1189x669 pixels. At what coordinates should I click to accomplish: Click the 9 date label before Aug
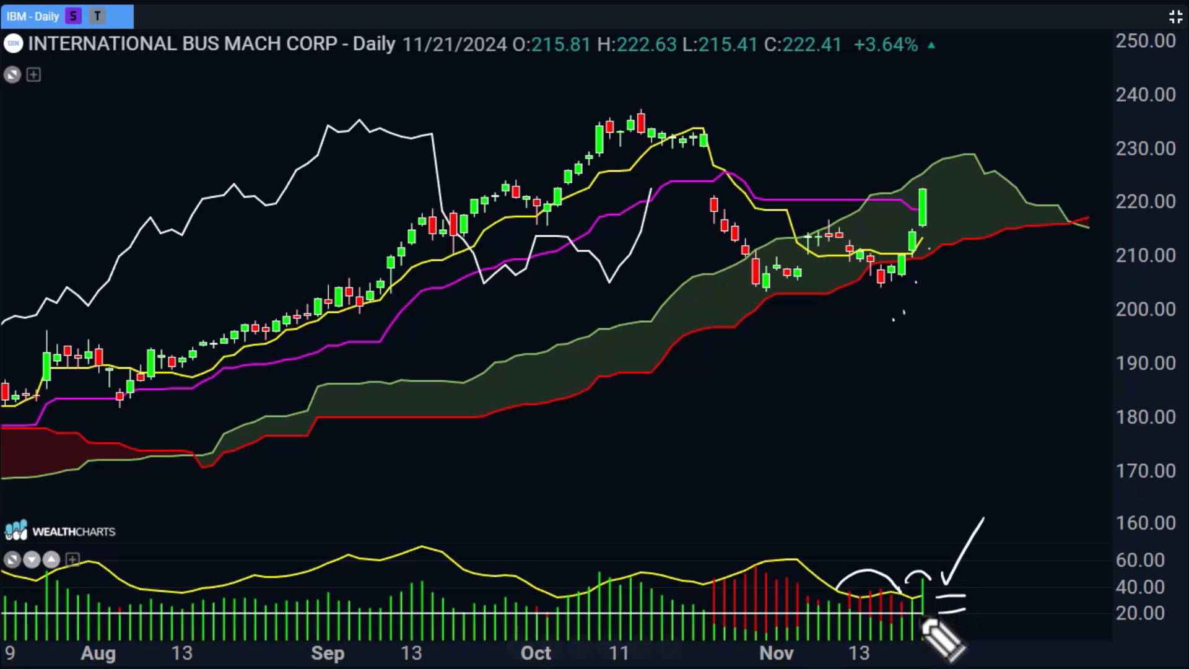coord(10,654)
